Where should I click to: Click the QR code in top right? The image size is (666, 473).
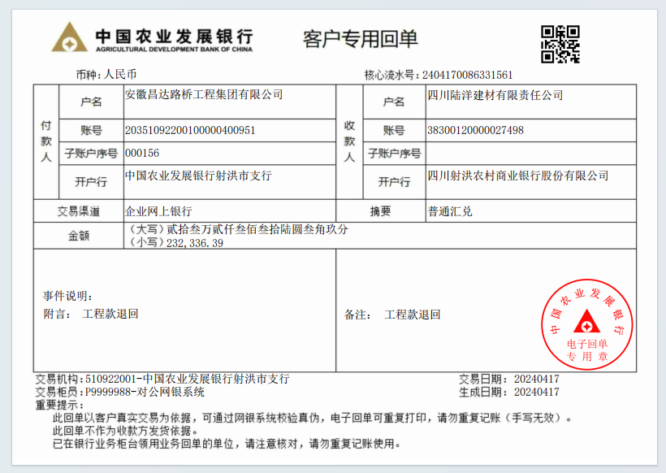pos(560,44)
